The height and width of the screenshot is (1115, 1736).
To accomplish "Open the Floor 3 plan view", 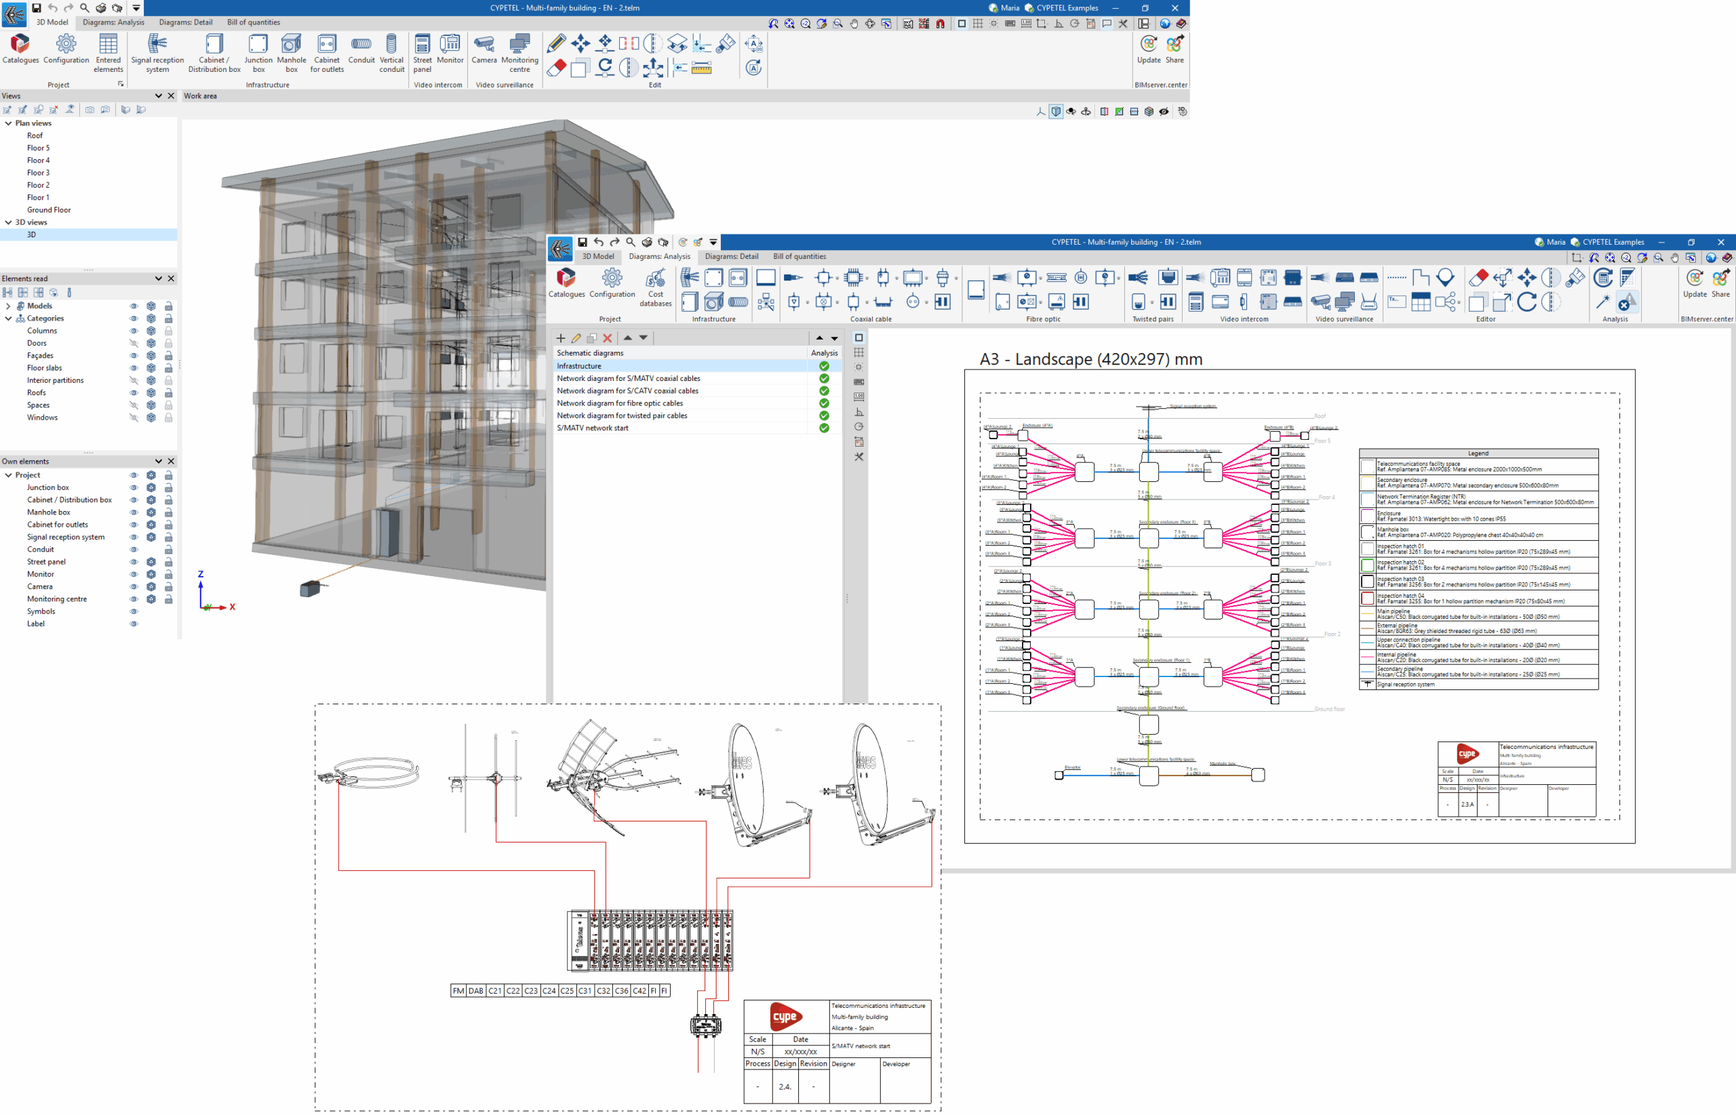I will pyautogui.click(x=39, y=173).
